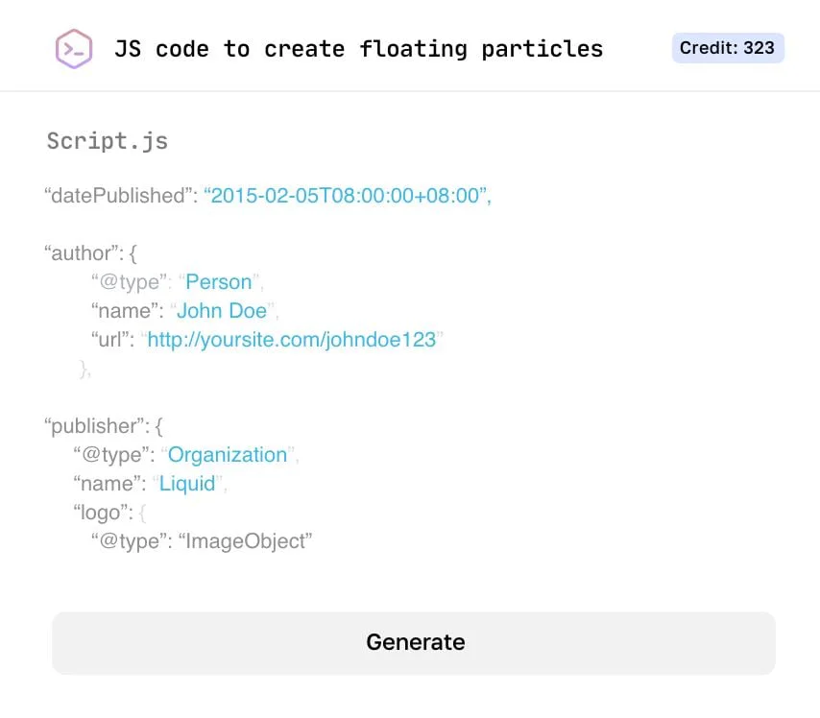Click the floating particles prompt title

tap(359, 48)
